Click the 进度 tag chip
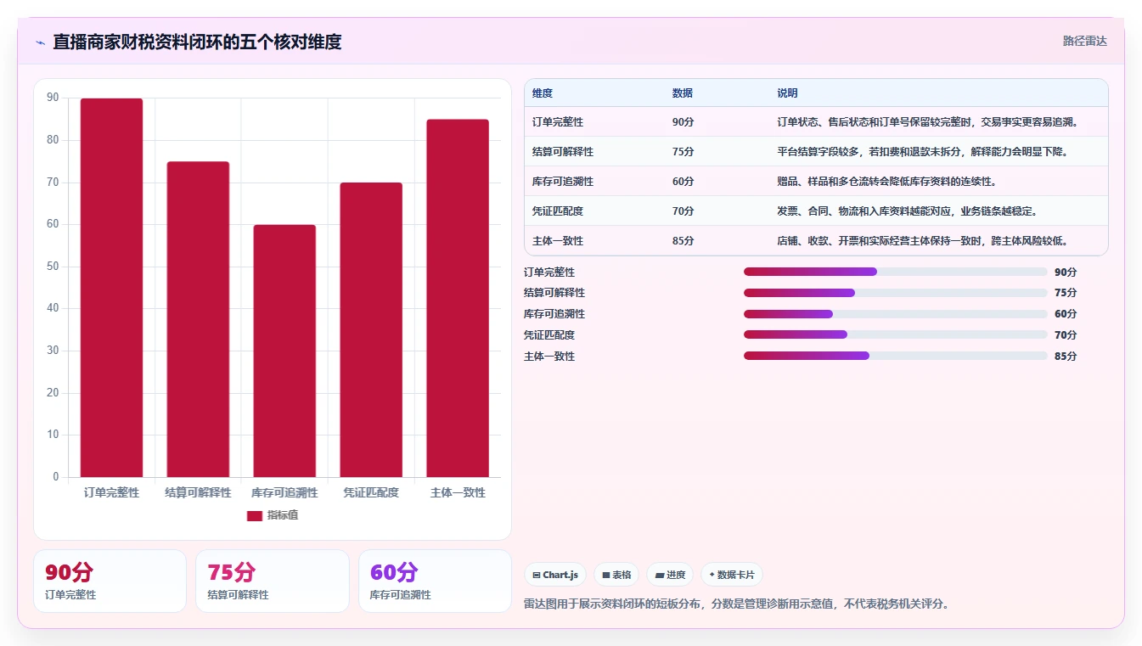This screenshot has height=646, width=1142. [x=670, y=575]
